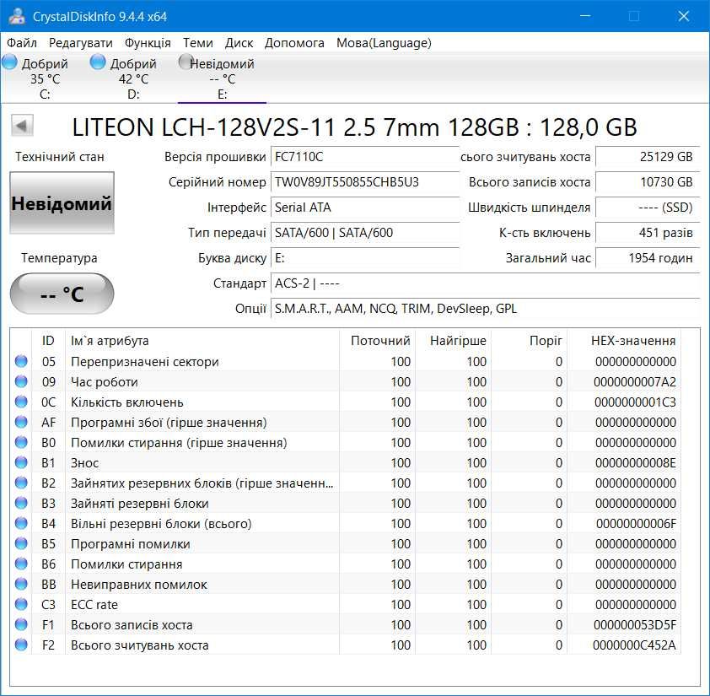710x696 pixels.
Task: Open the Мова(Language) menu
Action: [384, 43]
